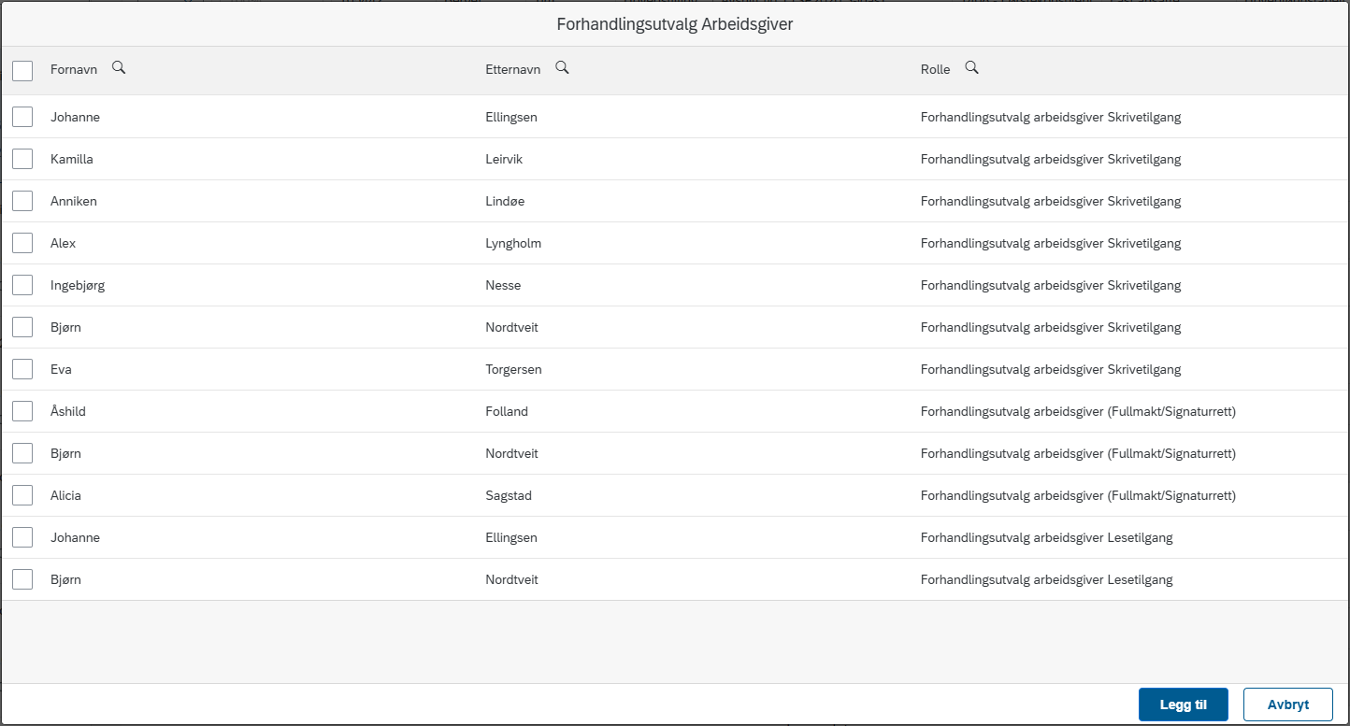The image size is (1350, 726).
Task: Click Bjørn Nordtveit Fullmakt/Signaturrett role cell
Action: tap(1078, 453)
